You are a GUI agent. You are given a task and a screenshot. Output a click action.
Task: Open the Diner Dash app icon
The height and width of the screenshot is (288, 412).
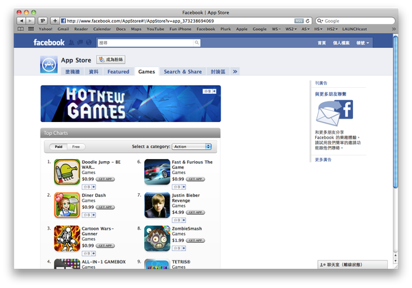(67, 205)
